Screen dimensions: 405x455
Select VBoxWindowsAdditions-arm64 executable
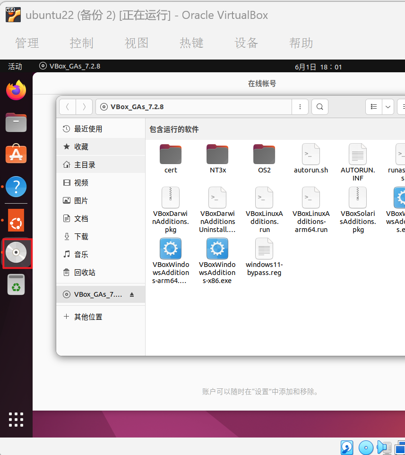(171, 261)
